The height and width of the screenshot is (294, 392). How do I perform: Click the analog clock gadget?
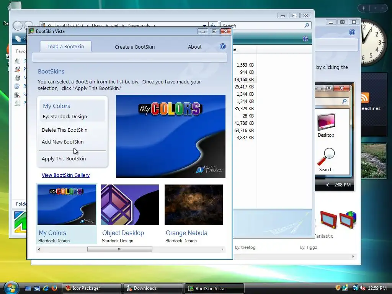pos(374,42)
